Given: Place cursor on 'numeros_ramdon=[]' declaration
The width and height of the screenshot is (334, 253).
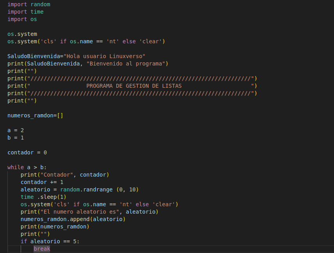Looking at the screenshot, I should click(x=35, y=115).
